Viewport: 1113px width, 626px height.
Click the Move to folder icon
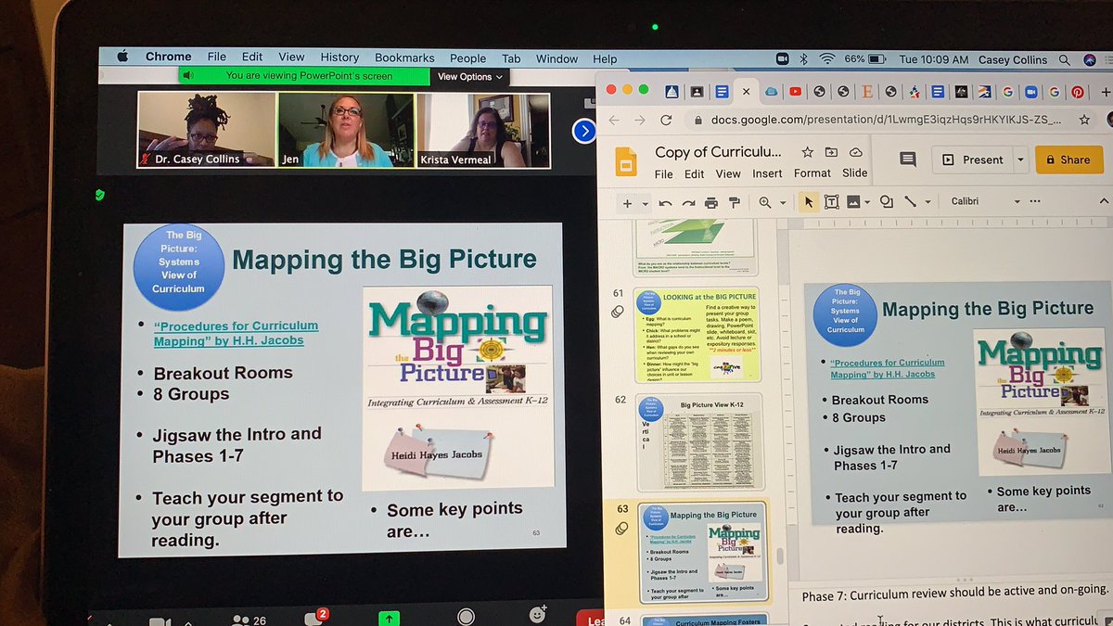pyautogui.click(x=831, y=152)
